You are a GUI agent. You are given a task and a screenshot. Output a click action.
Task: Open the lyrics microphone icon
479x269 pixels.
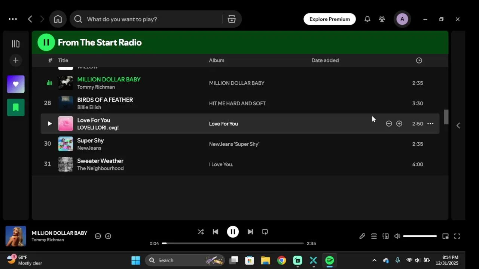coord(362,236)
